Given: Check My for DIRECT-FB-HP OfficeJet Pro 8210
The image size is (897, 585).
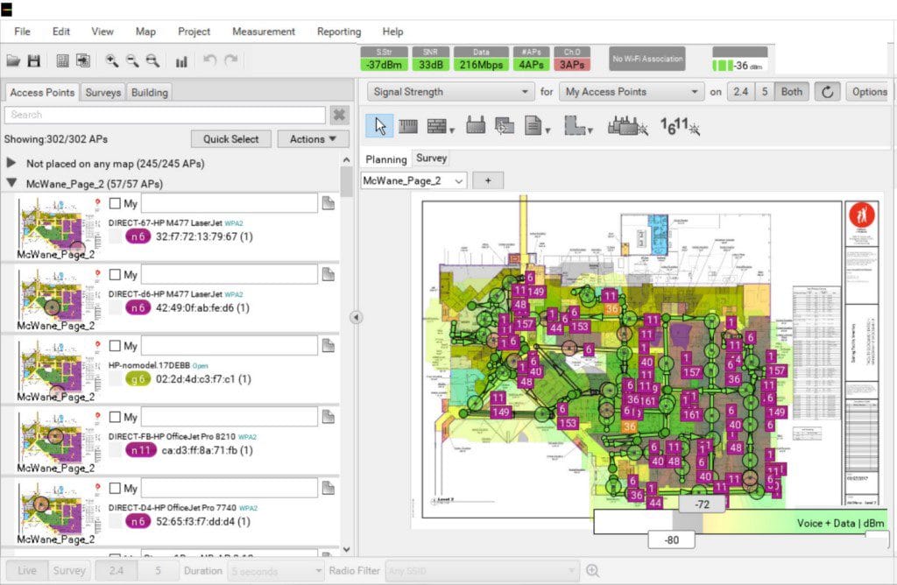Looking at the screenshot, I should pyautogui.click(x=115, y=417).
